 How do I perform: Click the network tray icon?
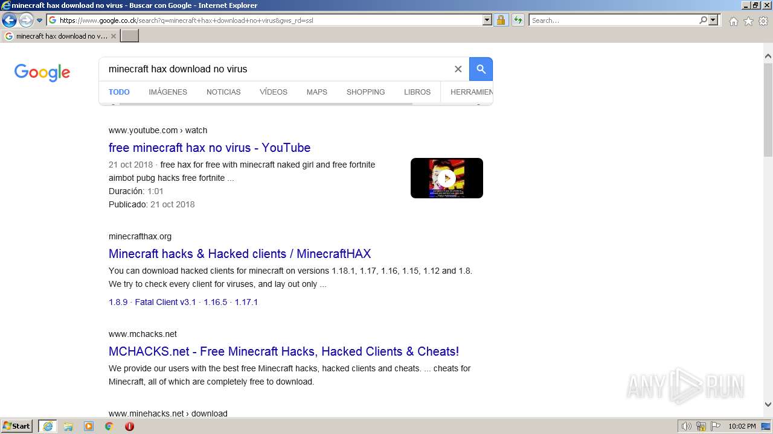point(701,426)
